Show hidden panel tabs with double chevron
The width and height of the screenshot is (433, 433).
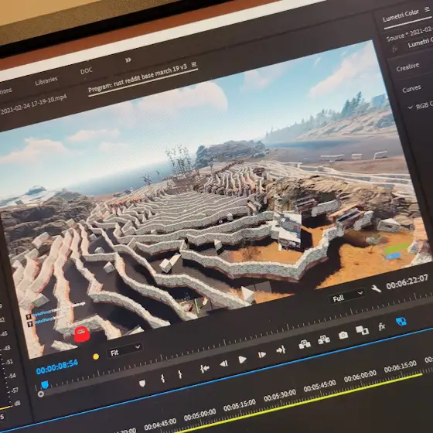tap(128, 60)
